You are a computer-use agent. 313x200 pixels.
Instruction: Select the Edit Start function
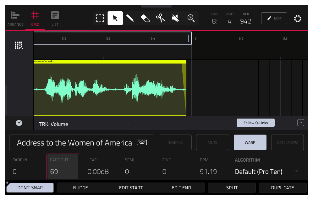click(x=131, y=188)
